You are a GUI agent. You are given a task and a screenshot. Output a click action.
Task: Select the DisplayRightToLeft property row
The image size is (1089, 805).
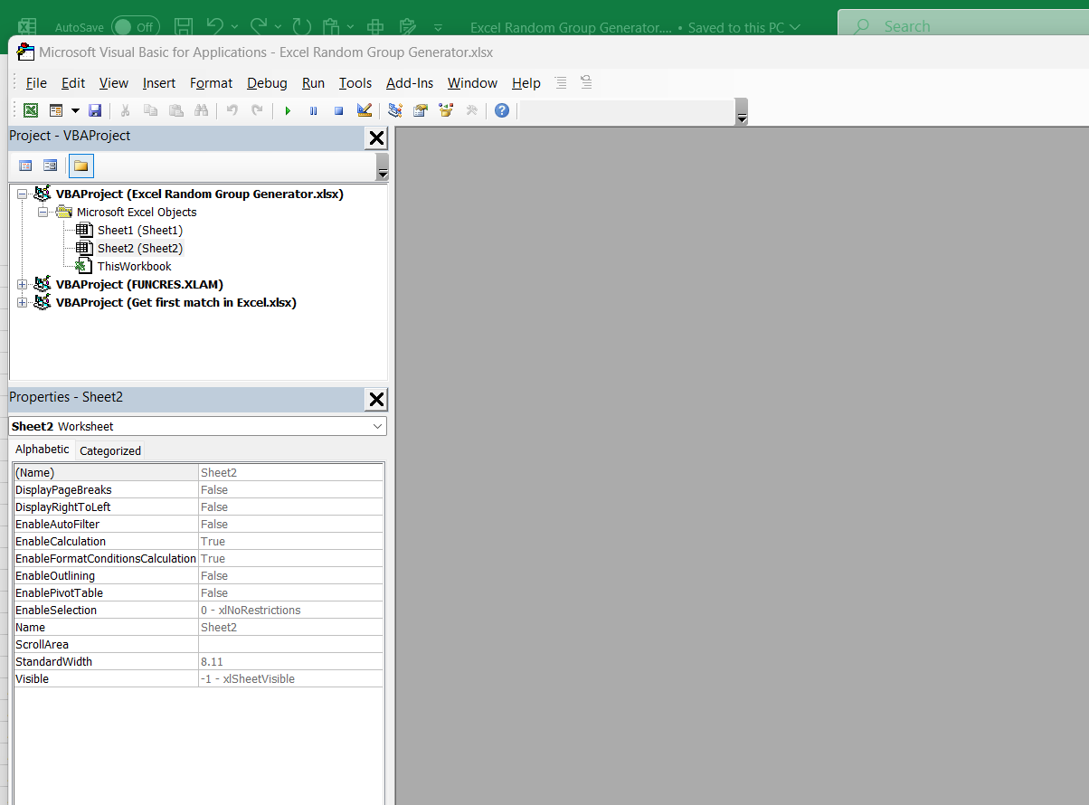(199, 507)
